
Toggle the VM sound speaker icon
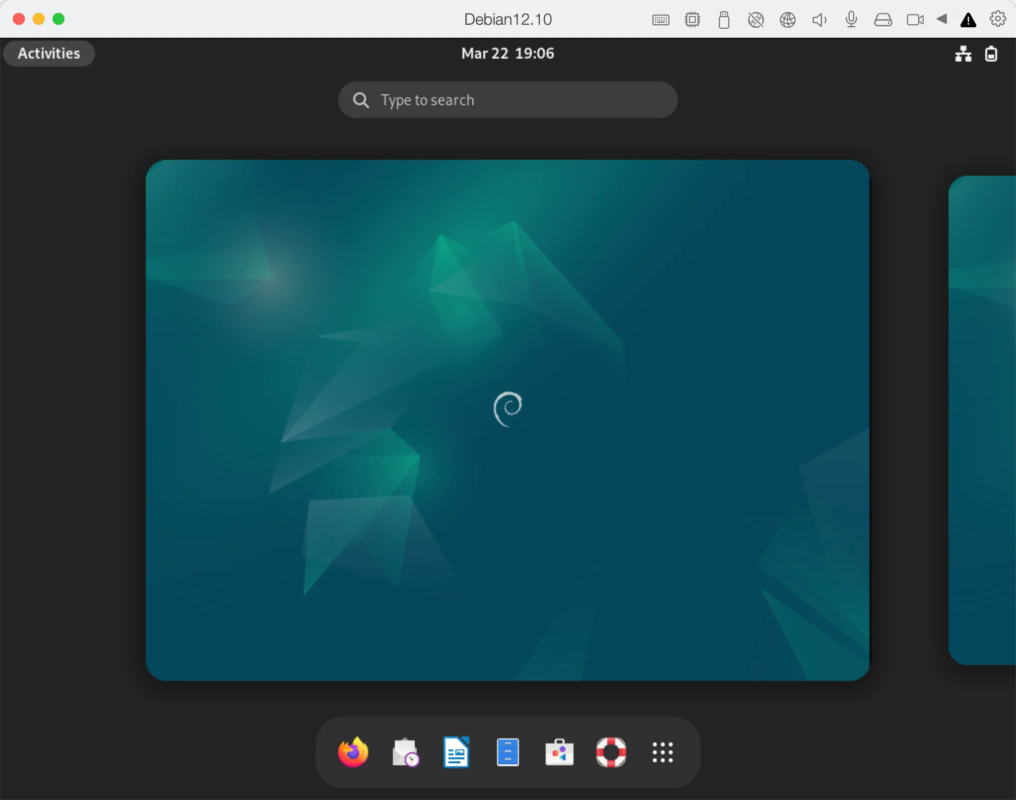819,19
